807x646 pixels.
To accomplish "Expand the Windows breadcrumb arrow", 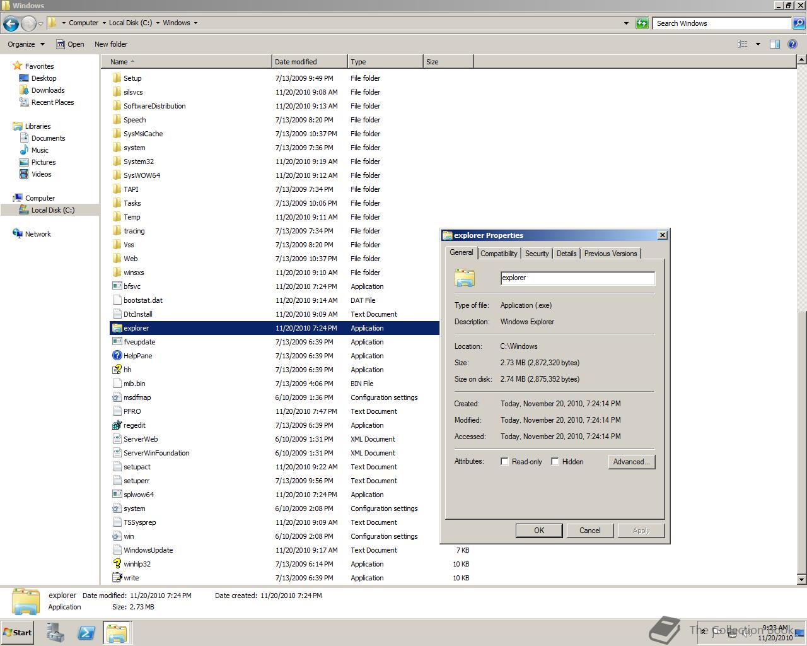I will [x=195, y=23].
